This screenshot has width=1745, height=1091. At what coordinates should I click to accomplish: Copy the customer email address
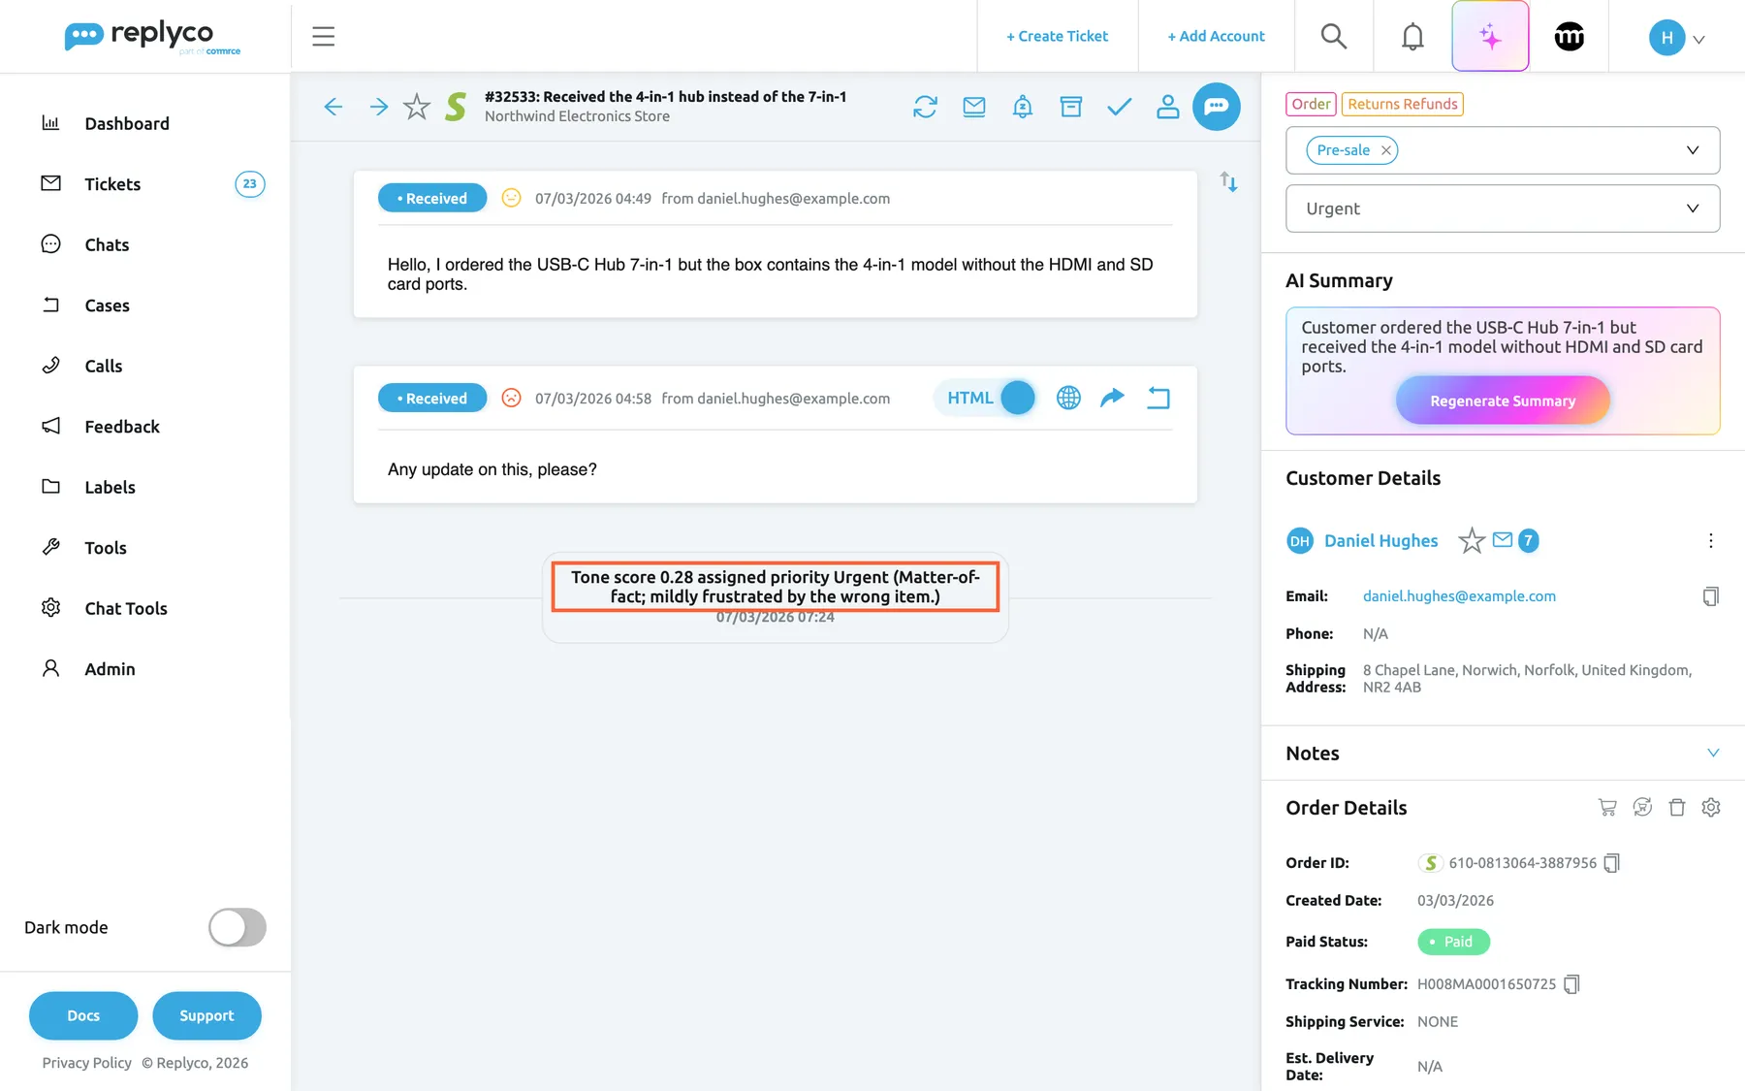[x=1710, y=596]
